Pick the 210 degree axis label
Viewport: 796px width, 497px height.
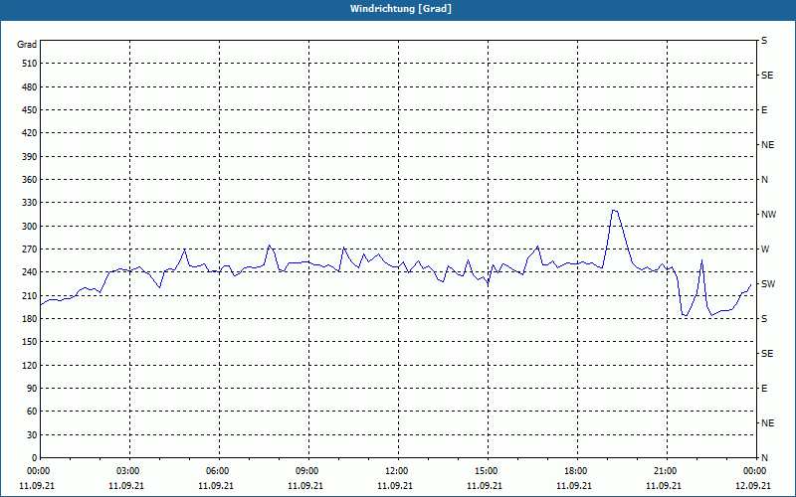point(30,295)
